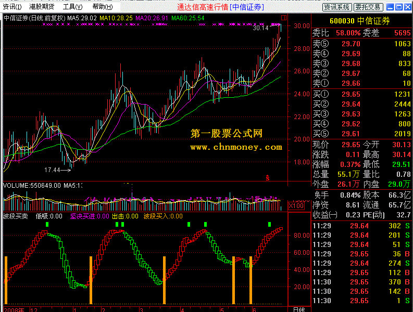Image resolution: width=413 pixels, height=312 pixels.
Task: Click MA60:25.54 indicator label
Action: [x=188, y=18]
